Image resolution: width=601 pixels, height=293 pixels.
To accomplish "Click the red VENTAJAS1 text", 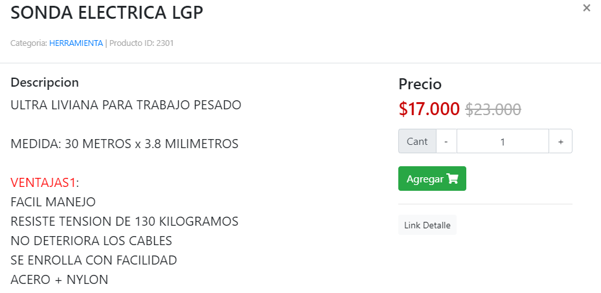I will click(43, 182).
